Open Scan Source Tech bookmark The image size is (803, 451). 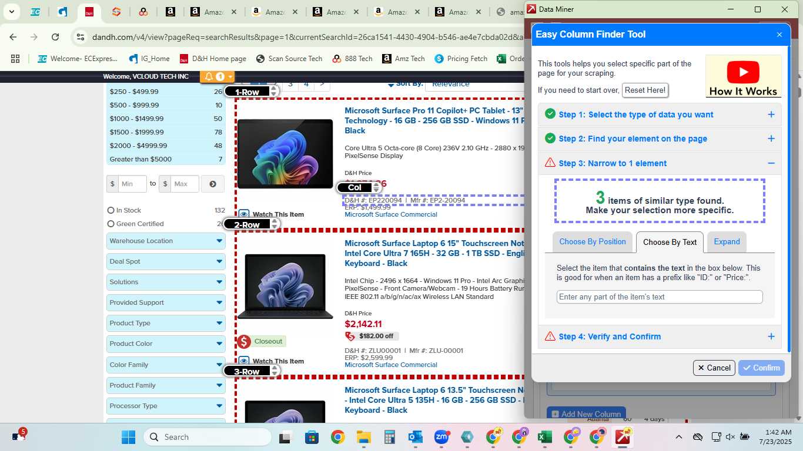289,59
